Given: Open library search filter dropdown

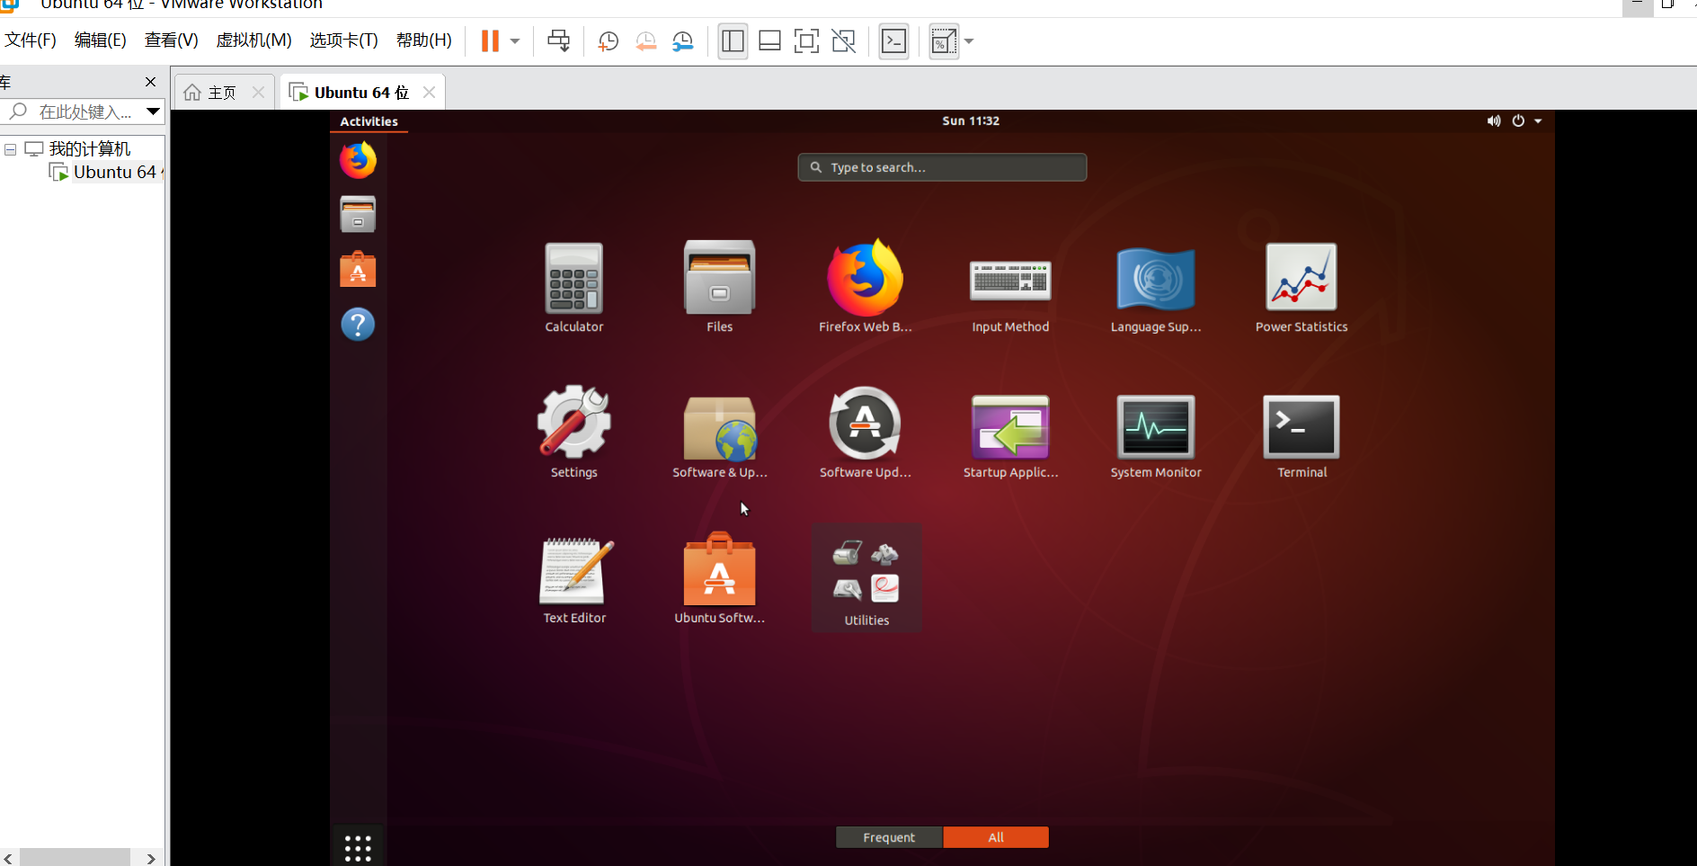Looking at the screenshot, I should 153,112.
